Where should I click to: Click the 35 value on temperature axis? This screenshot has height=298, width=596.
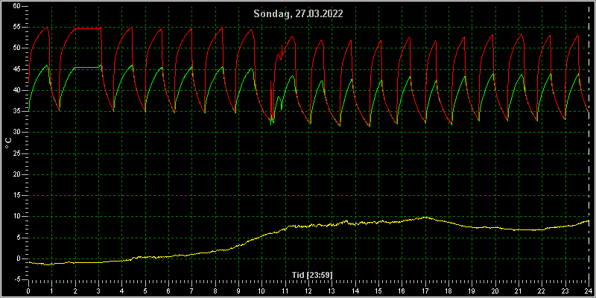(16, 111)
